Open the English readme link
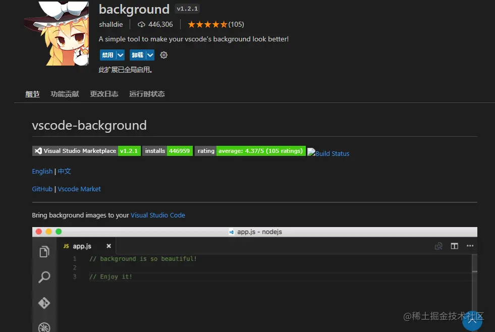The image size is (495, 332). pos(42,172)
